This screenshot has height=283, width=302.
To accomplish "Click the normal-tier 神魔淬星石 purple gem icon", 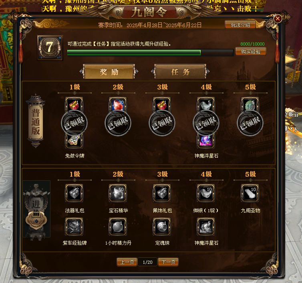I will [206, 141].
